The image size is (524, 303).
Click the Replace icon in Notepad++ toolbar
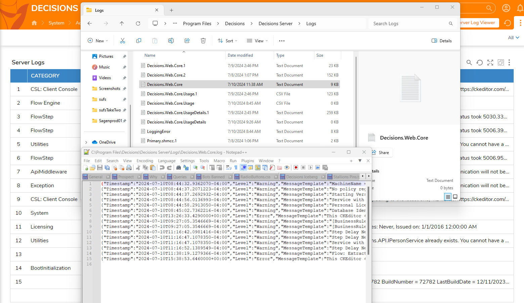pyautogui.click(x=186, y=167)
